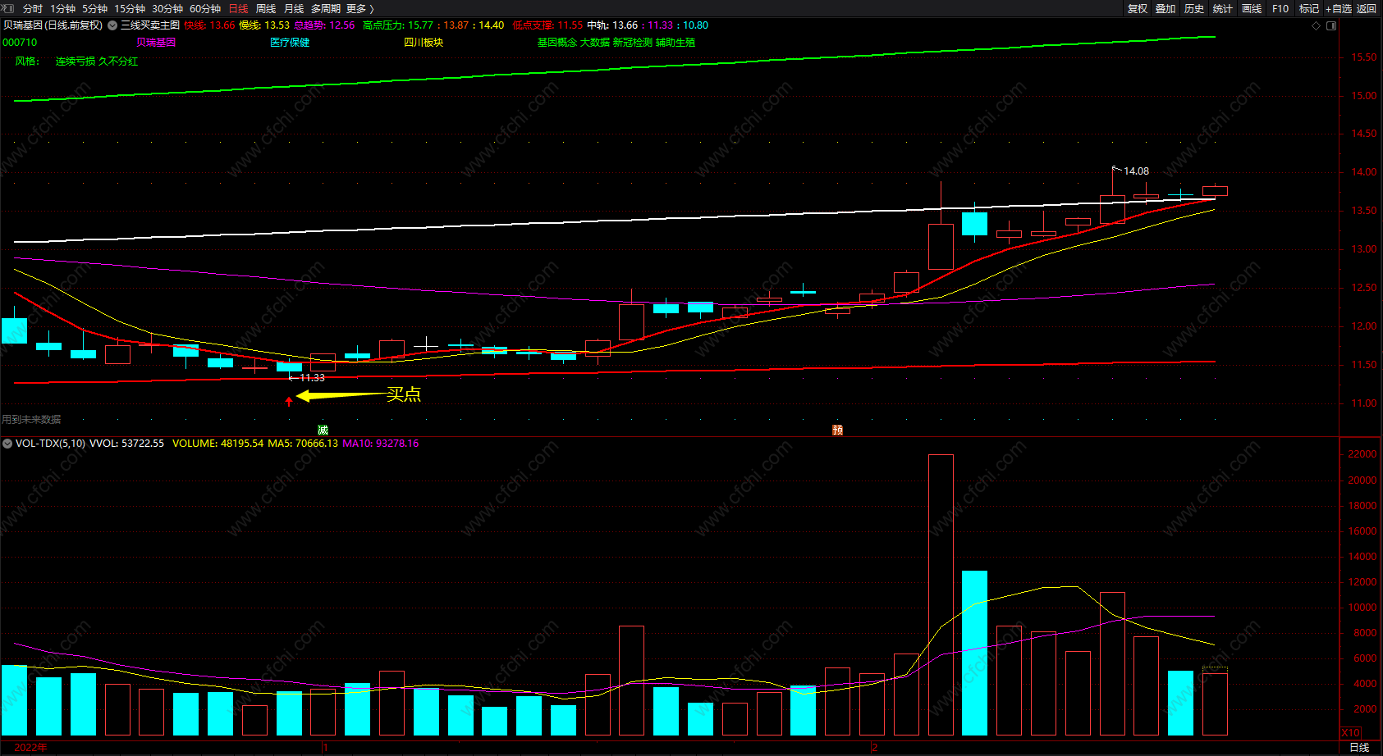Open the 多周期 multi-period view
1383x756 pixels.
tap(326, 8)
